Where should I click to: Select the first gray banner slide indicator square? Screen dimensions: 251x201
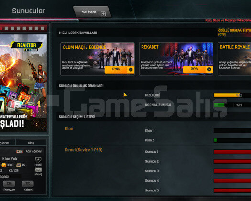tap(6, 28)
